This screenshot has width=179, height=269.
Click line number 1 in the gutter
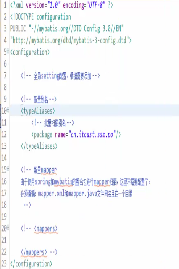tap(5, 5)
